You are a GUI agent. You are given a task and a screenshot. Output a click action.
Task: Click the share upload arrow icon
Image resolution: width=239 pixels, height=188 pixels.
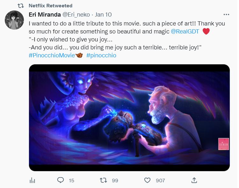pyautogui.click(x=194, y=180)
